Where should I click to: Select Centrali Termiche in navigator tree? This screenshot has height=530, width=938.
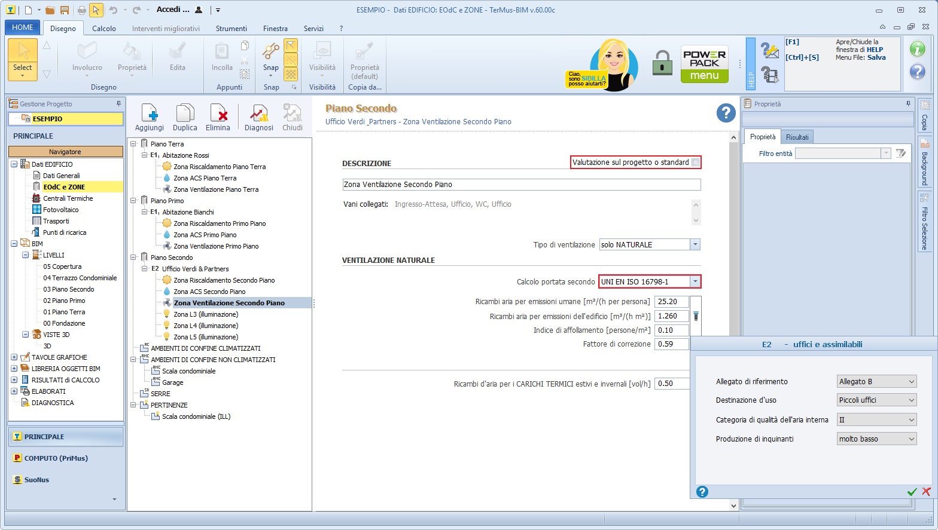[68, 198]
